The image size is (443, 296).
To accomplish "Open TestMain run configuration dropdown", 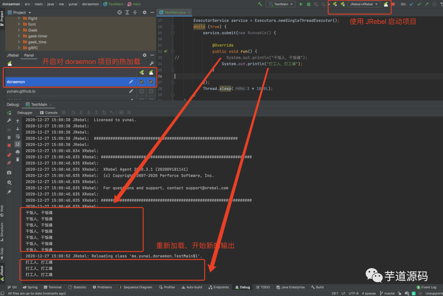I will click(281, 4).
